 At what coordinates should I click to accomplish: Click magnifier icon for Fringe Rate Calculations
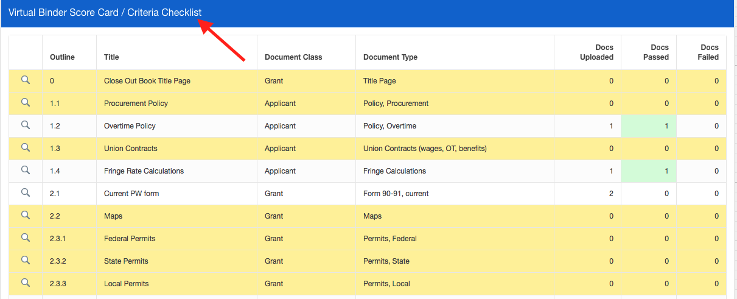26,170
